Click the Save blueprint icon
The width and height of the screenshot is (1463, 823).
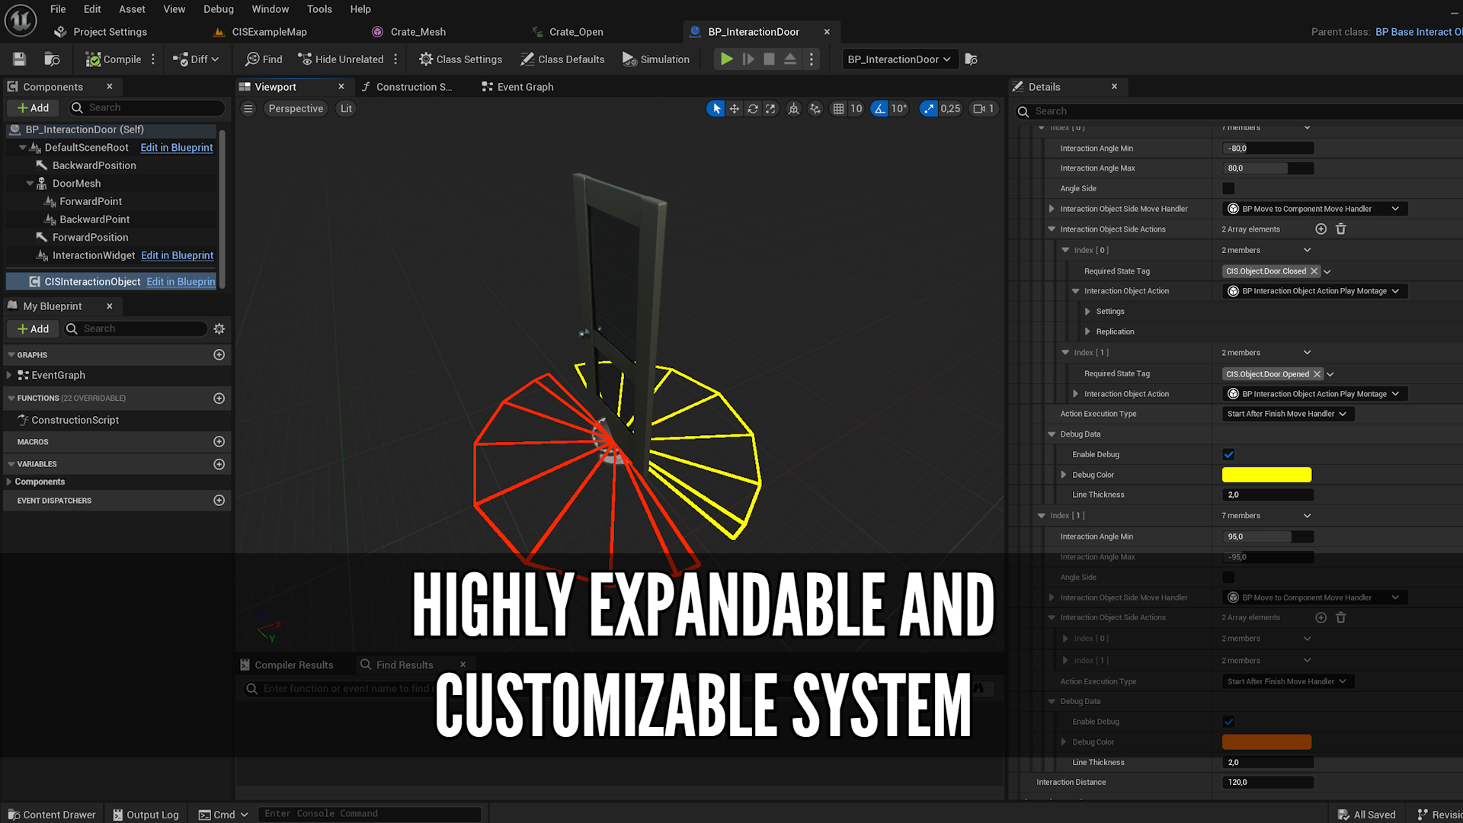click(20, 59)
